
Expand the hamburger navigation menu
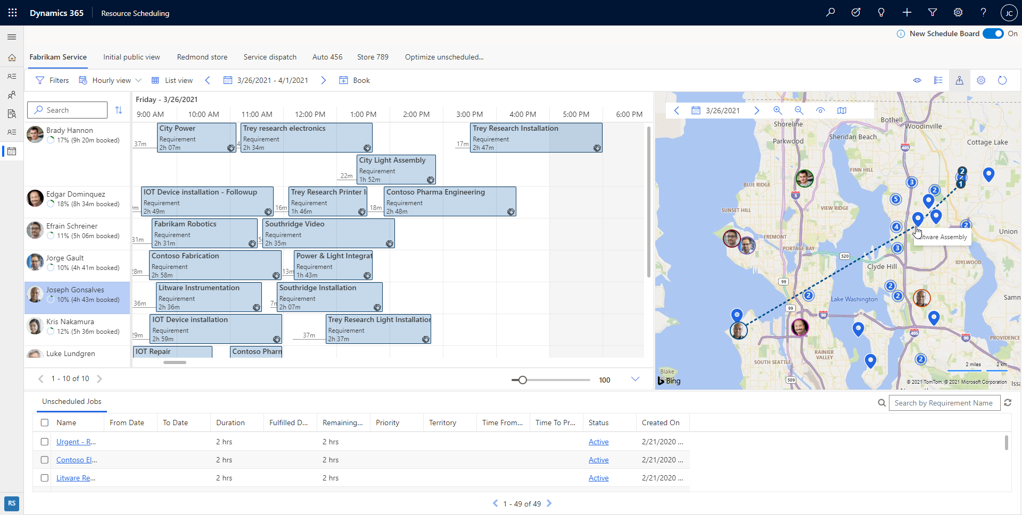[12, 37]
